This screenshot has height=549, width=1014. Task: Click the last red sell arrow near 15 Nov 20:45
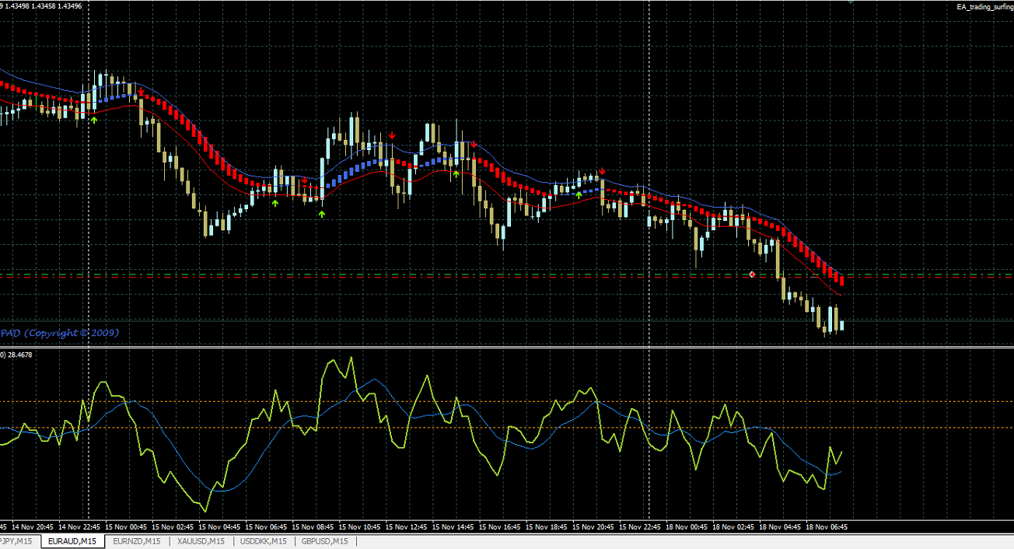click(601, 171)
